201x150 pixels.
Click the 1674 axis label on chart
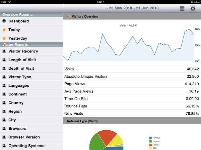point(198,29)
